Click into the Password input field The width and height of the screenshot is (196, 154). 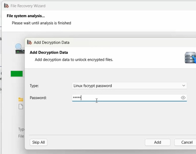[x=129, y=98]
